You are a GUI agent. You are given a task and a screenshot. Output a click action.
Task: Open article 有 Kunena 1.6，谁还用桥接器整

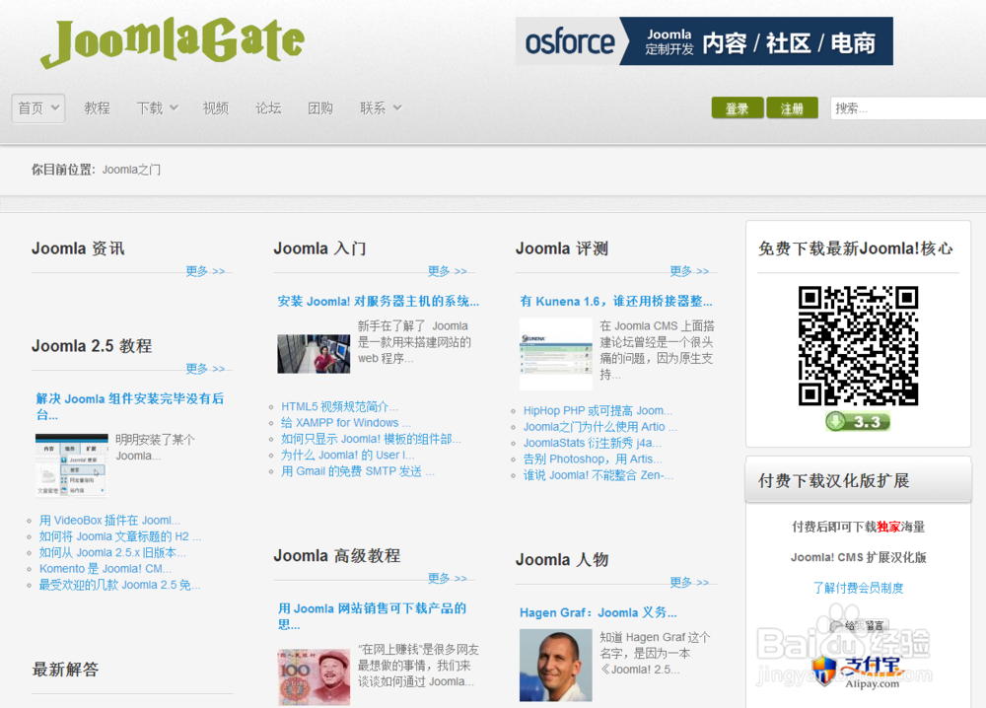(x=615, y=301)
